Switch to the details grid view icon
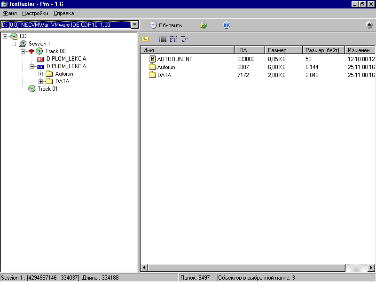This screenshot has height=282, width=376. (163, 39)
